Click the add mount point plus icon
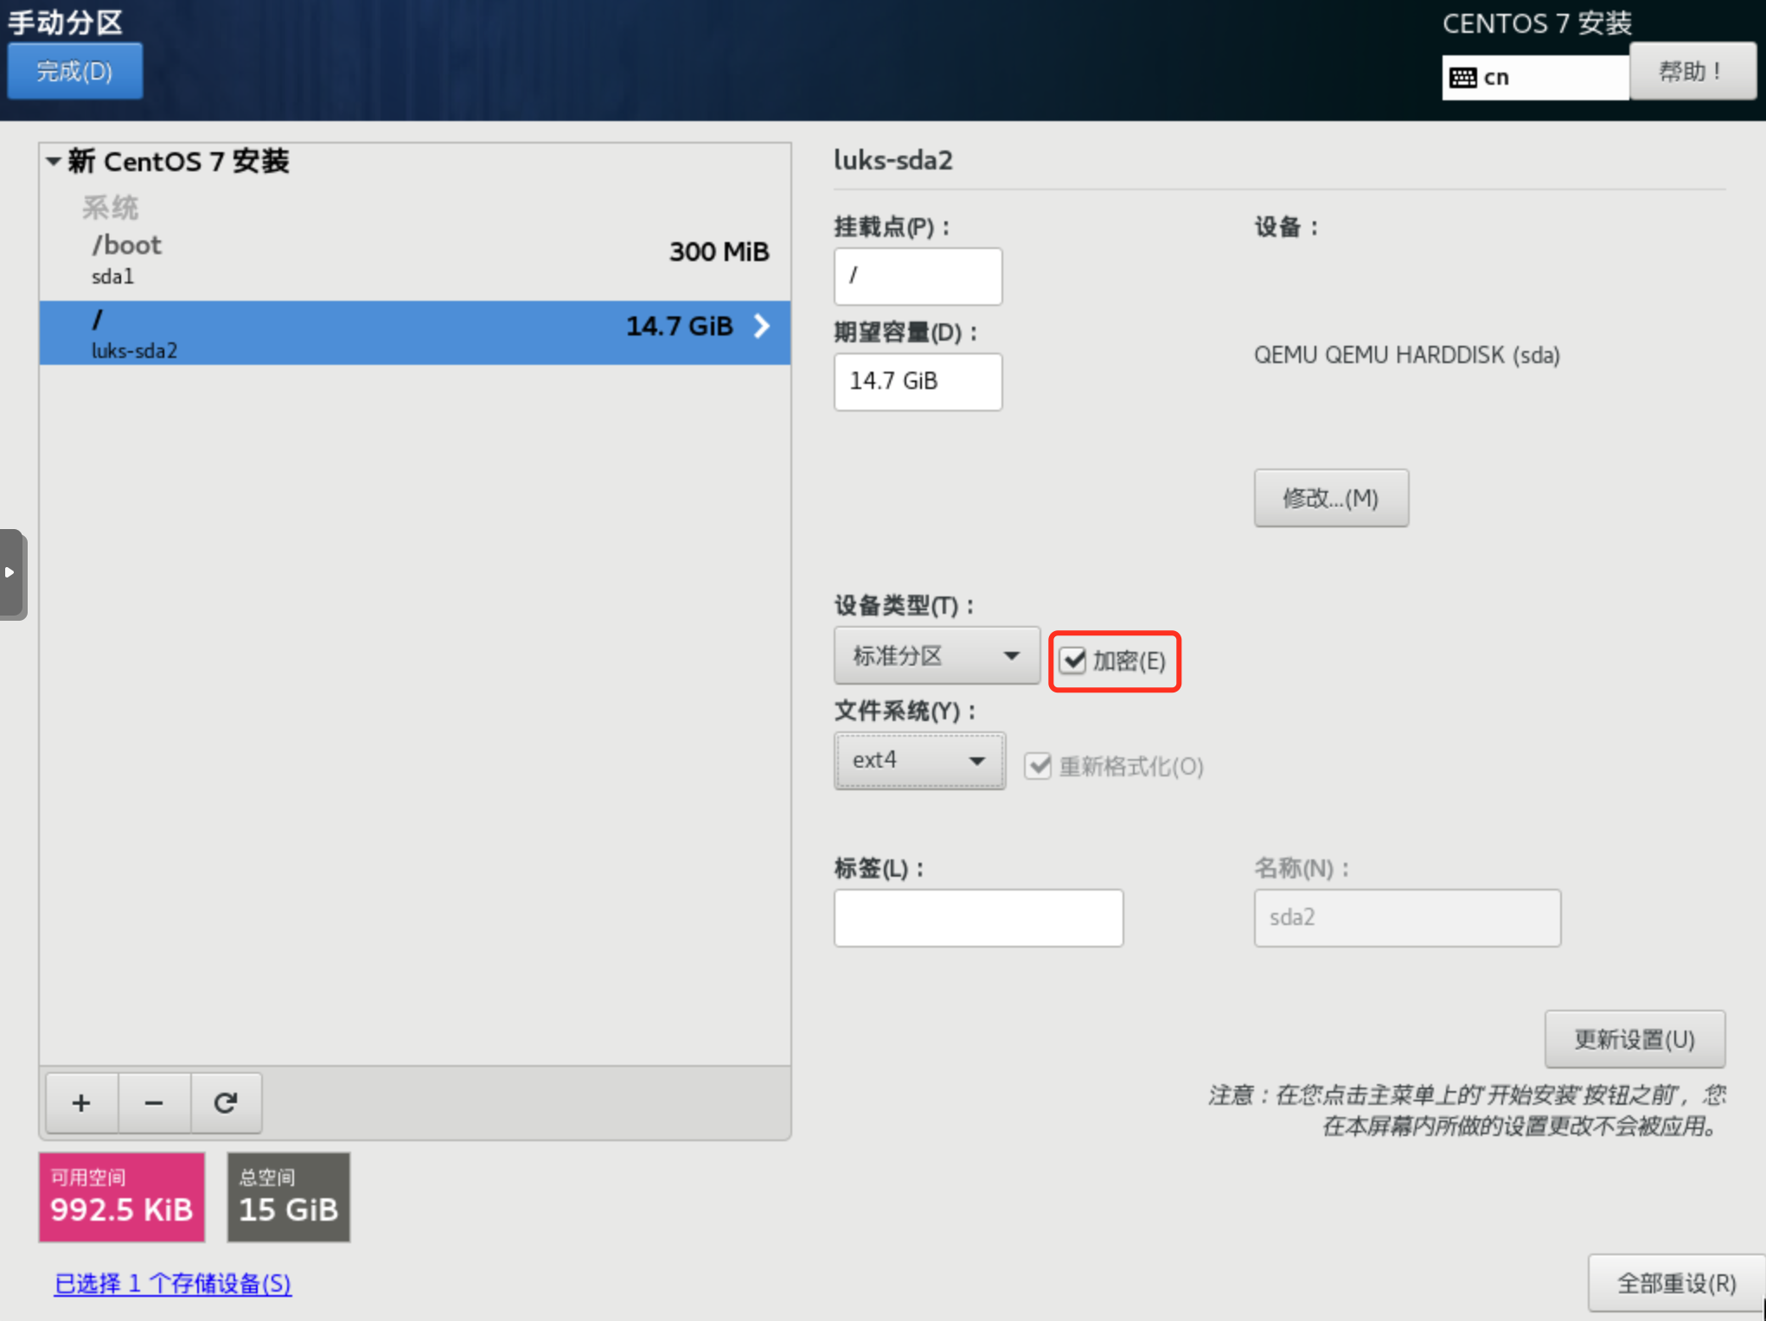The width and height of the screenshot is (1766, 1321). [81, 1103]
